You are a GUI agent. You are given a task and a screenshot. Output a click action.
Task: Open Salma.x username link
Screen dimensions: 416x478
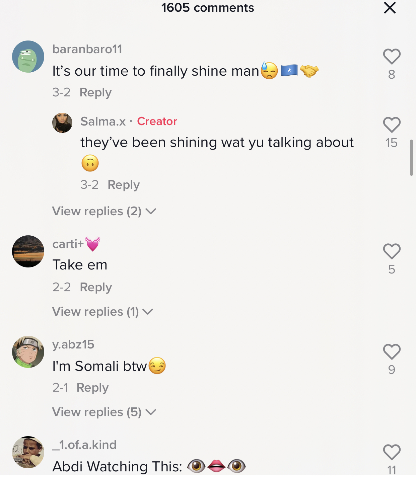[103, 121]
